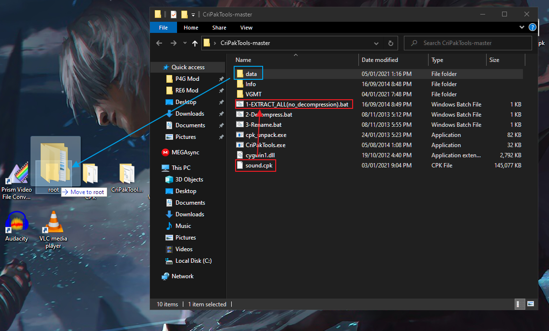Image resolution: width=549 pixels, height=331 pixels.
Task: Select 3-Rename.bat file
Action: [x=263, y=125]
